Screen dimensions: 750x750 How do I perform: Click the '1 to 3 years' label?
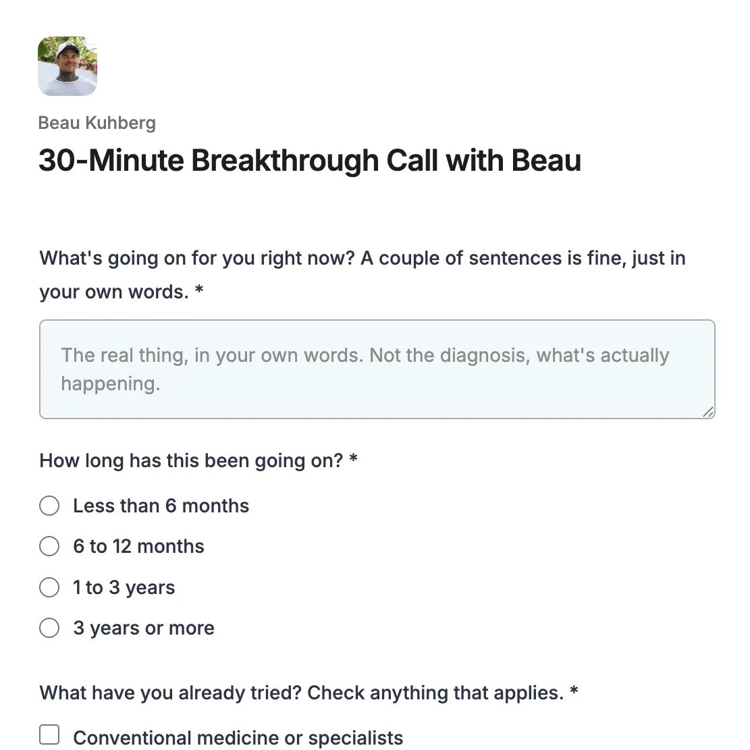124,587
